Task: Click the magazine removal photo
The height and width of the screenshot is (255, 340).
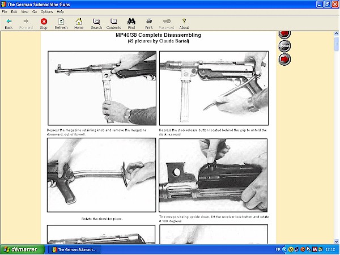Action: 102,88
